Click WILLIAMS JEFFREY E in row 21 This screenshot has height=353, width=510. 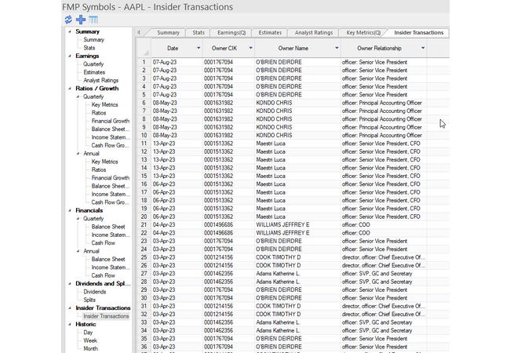[x=282, y=224]
